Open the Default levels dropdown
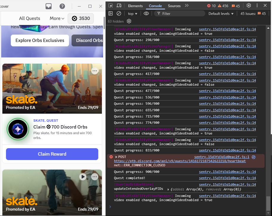 click(221, 13)
